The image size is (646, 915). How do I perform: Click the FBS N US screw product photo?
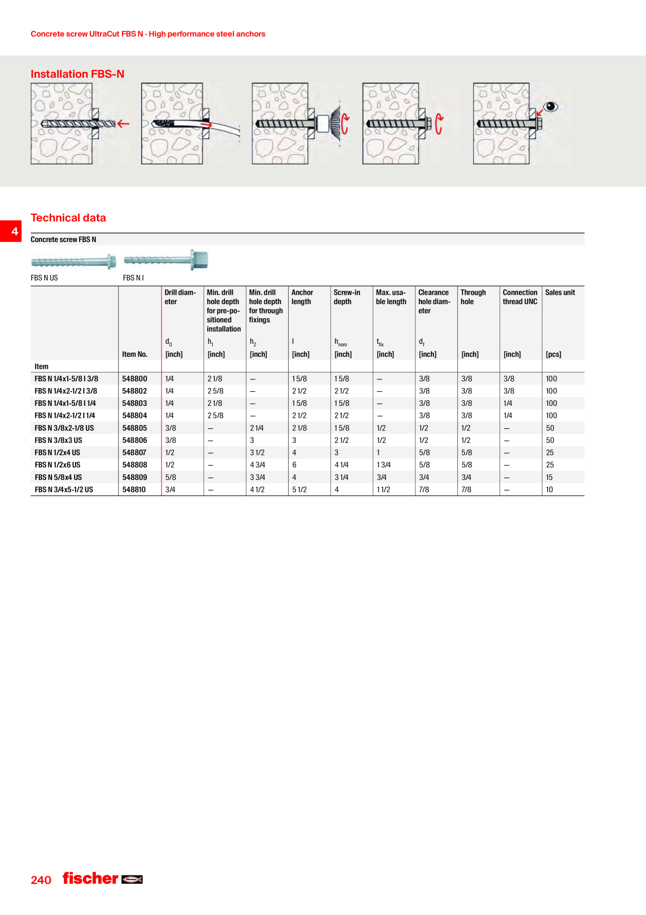(73, 261)
